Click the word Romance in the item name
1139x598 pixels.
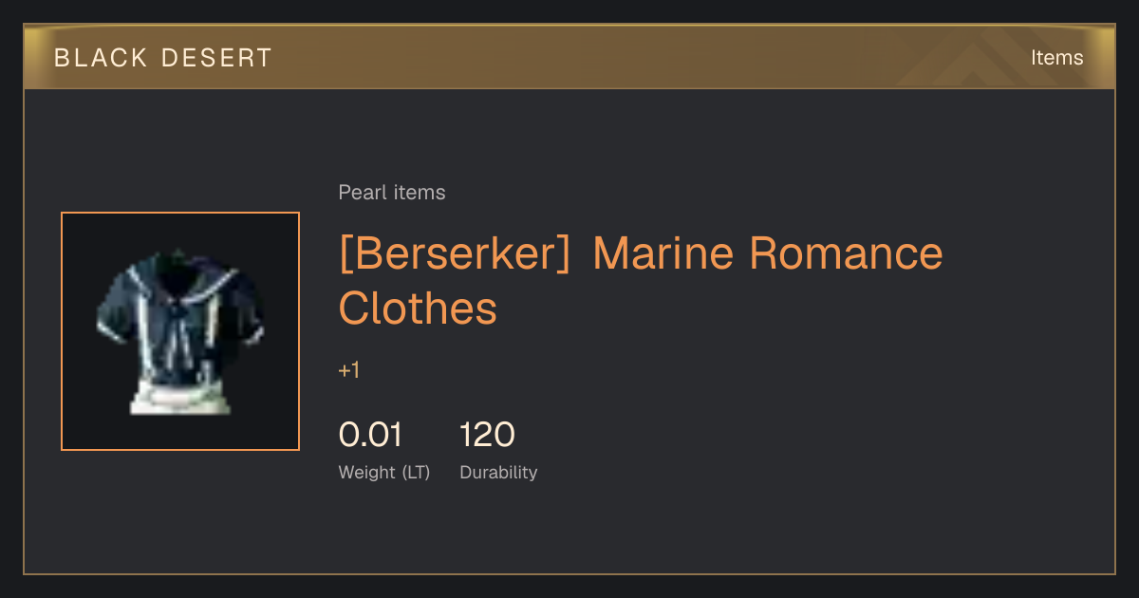846,253
